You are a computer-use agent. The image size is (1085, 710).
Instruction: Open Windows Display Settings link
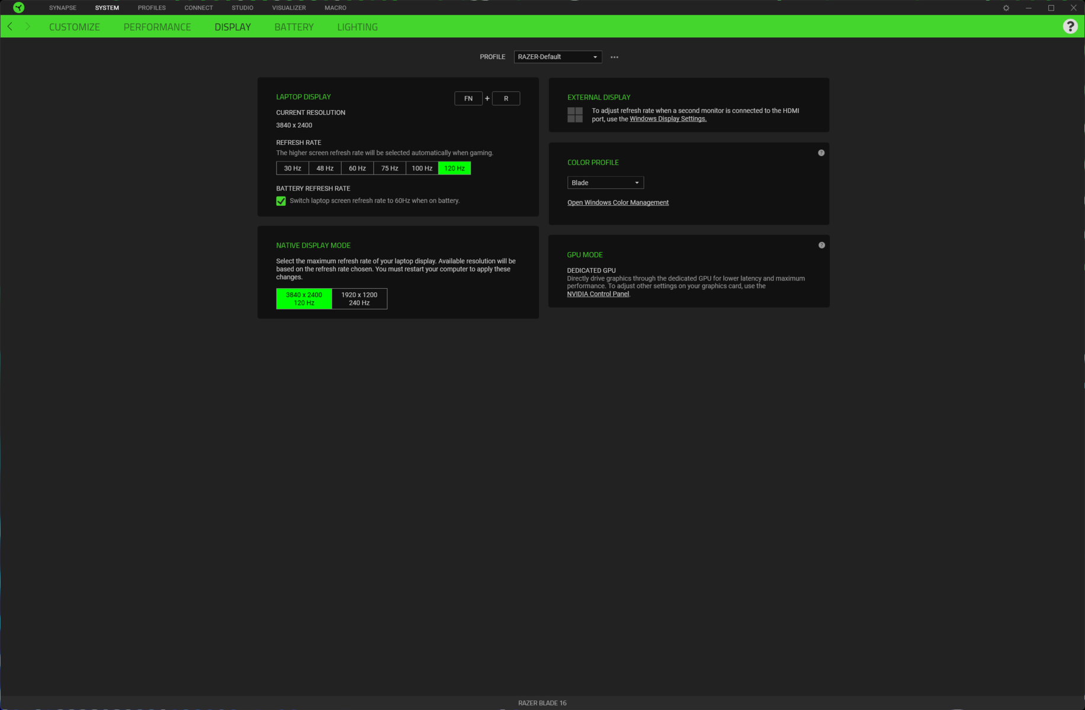[668, 119]
